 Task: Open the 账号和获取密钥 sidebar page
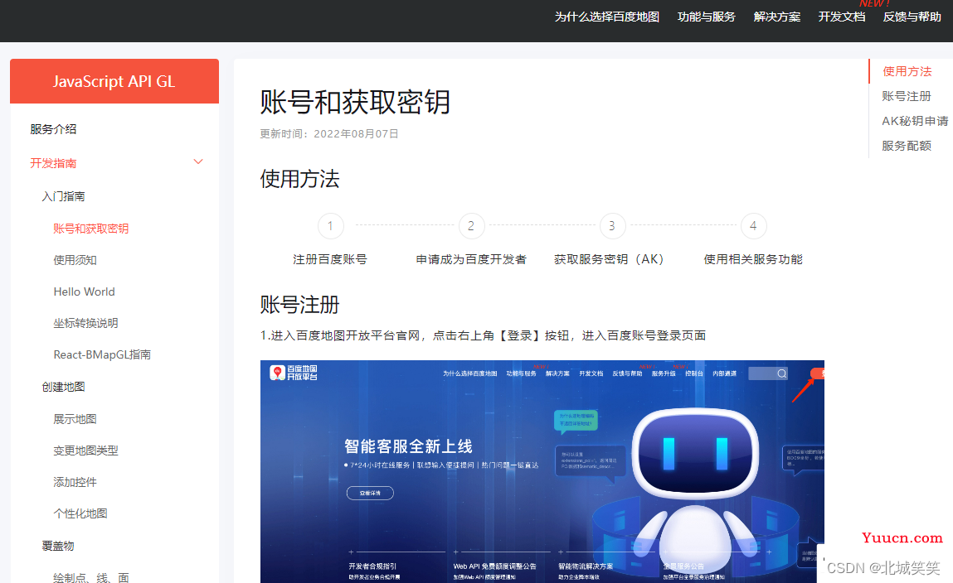pyautogui.click(x=91, y=229)
